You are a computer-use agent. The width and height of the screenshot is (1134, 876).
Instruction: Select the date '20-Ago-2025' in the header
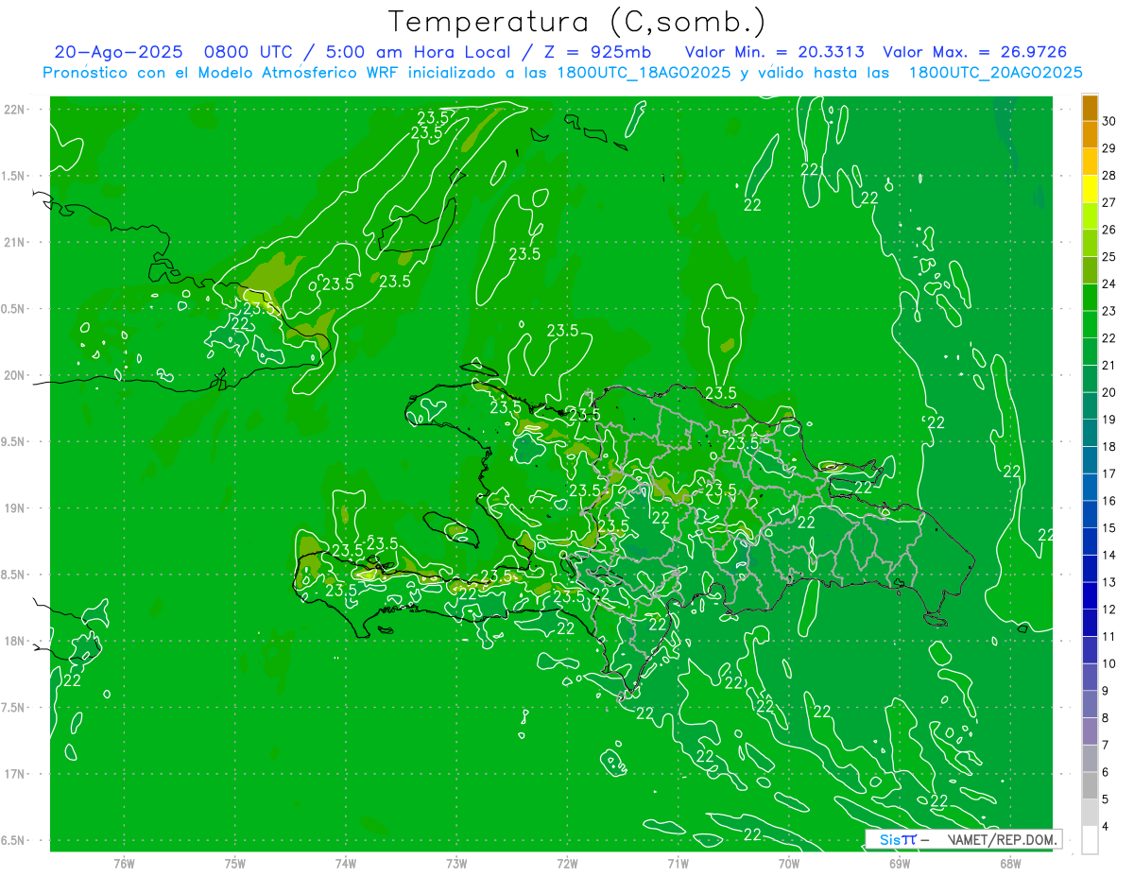point(118,53)
